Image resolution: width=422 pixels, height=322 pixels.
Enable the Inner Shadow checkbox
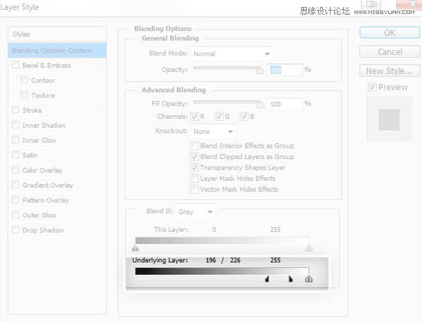pyautogui.click(x=15, y=125)
